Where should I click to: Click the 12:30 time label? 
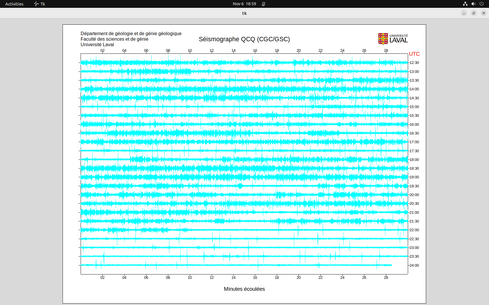pos(414,63)
